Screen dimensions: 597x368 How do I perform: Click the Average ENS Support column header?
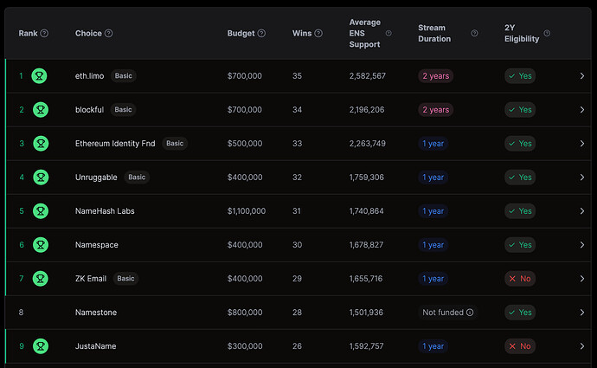(365, 33)
